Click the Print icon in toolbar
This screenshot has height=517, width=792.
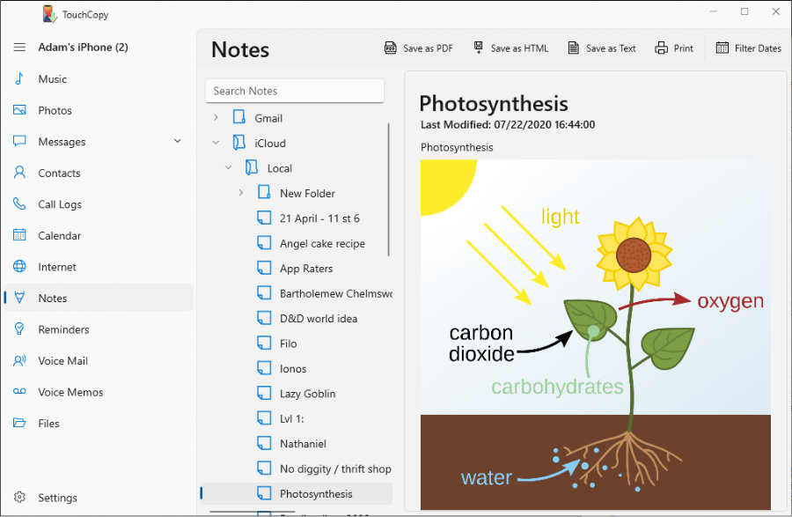click(x=662, y=48)
